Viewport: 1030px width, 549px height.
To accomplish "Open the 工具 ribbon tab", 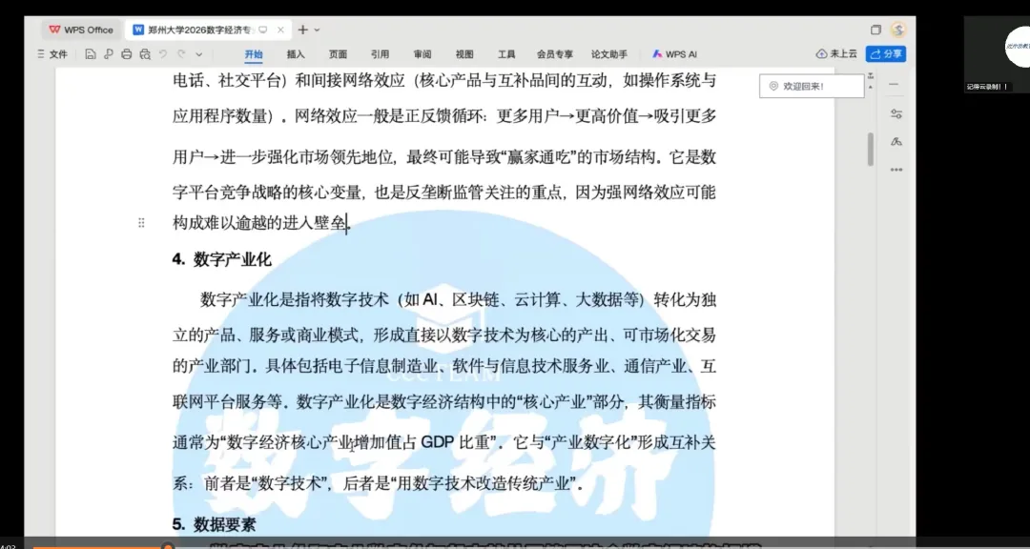I will [x=506, y=54].
